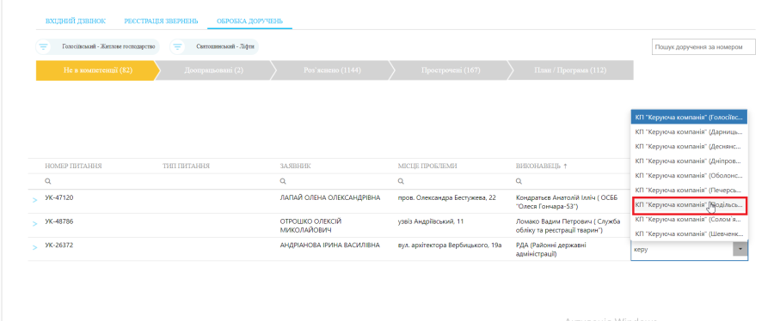
Task: Select КП Керуюча компанія (Оболонс...) option
Action: pyautogui.click(x=689, y=176)
